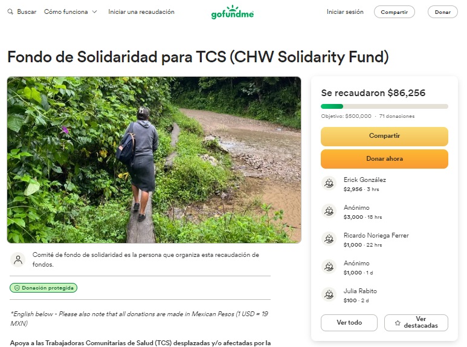Screen dimensions: 467x347
Task: Click the fundraiser main photo
Action: pos(154,160)
